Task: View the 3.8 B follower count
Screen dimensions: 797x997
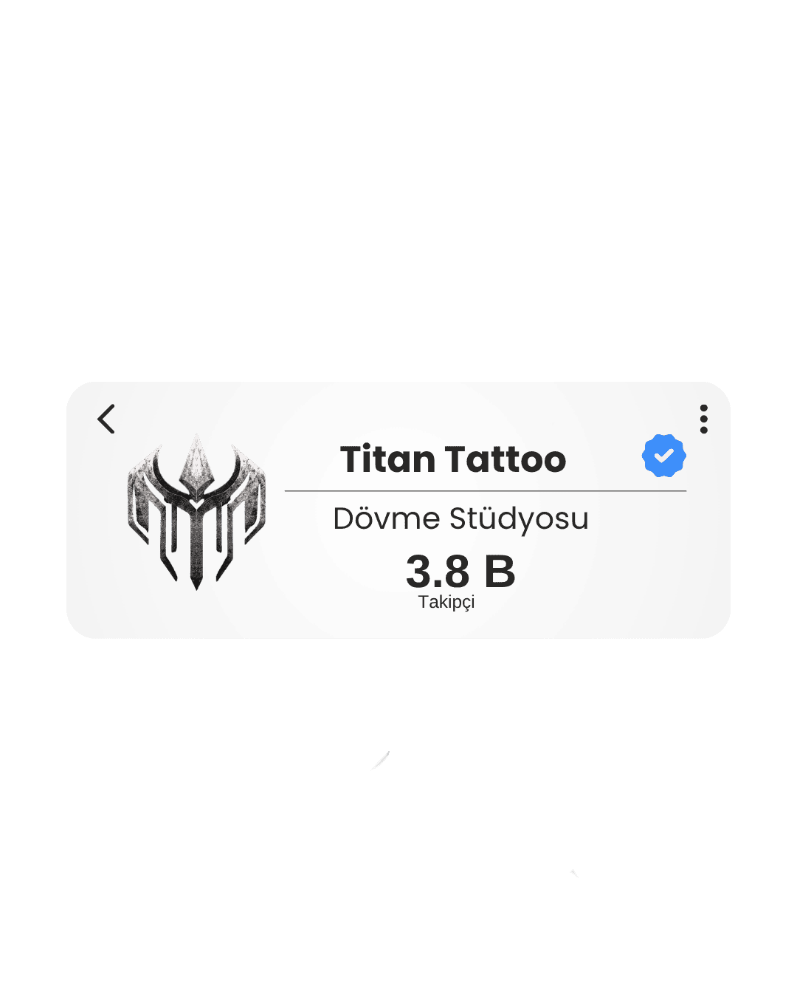Action: (460, 572)
